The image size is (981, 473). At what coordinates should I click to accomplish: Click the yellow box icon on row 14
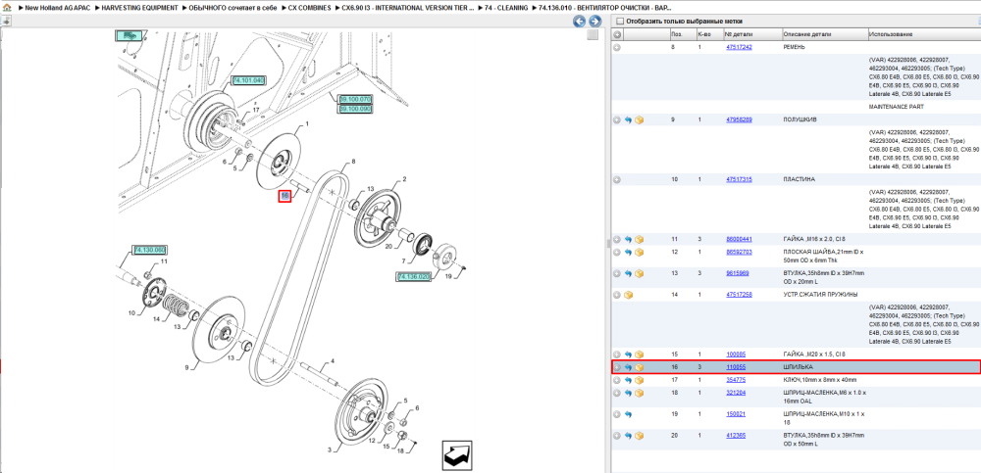(x=628, y=295)
